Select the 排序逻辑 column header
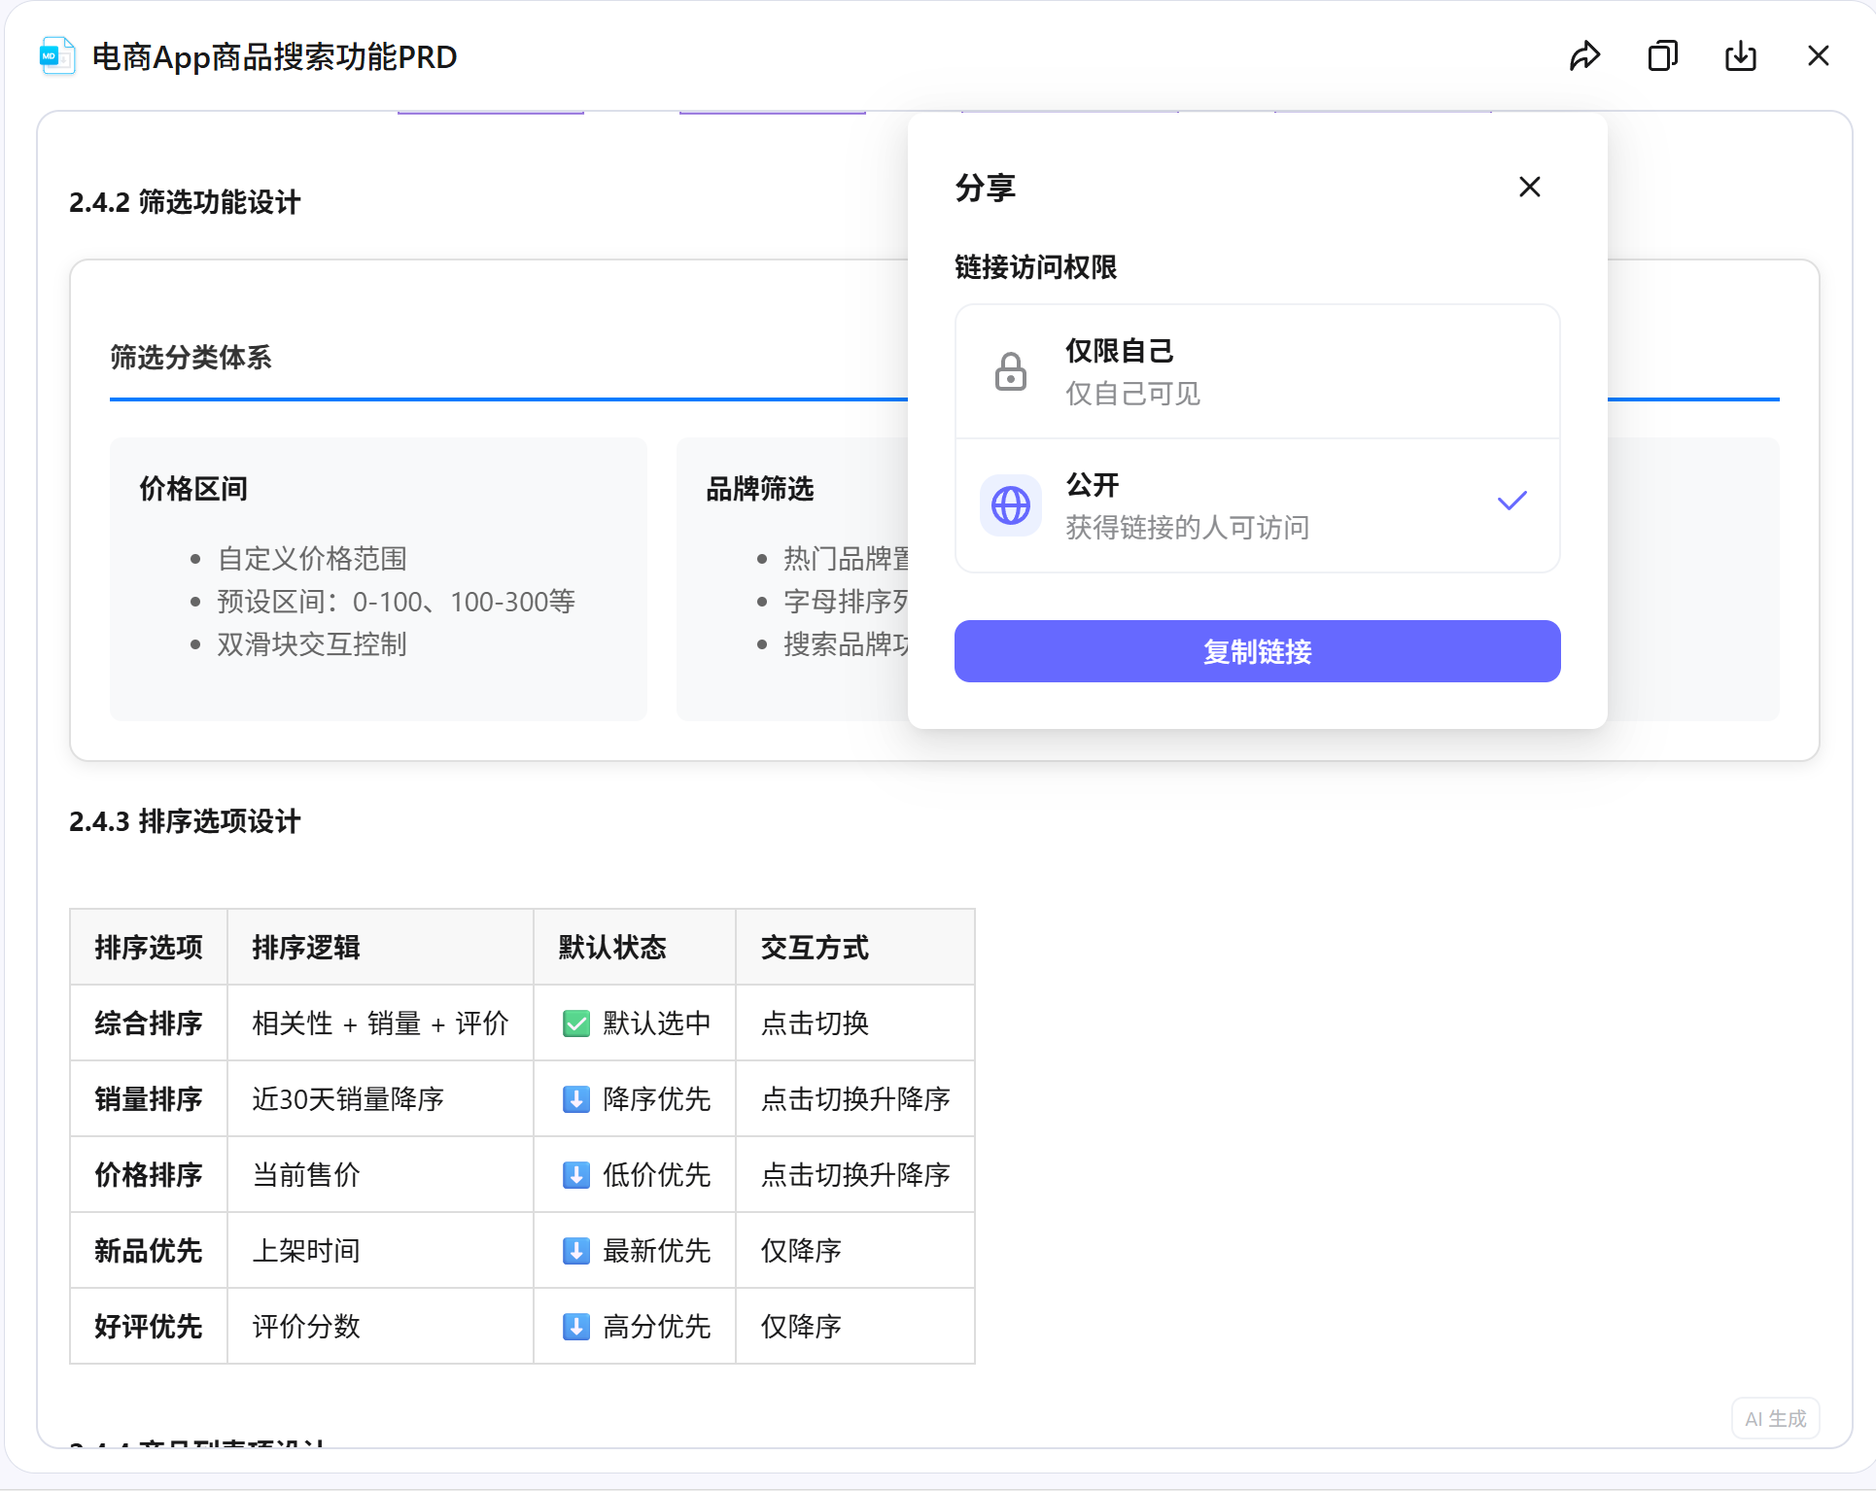The height and width of the screenshot is (1491, 1876). point(303,946)
